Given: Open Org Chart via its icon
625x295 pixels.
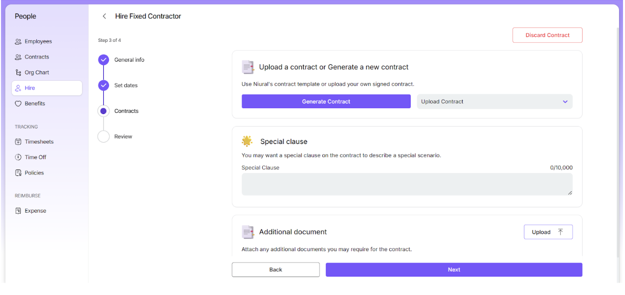Looking at the screenshot, I should (18, 73).
